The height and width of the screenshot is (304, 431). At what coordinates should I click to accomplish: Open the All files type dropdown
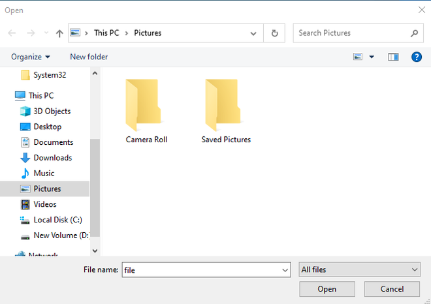click(359, 269)
